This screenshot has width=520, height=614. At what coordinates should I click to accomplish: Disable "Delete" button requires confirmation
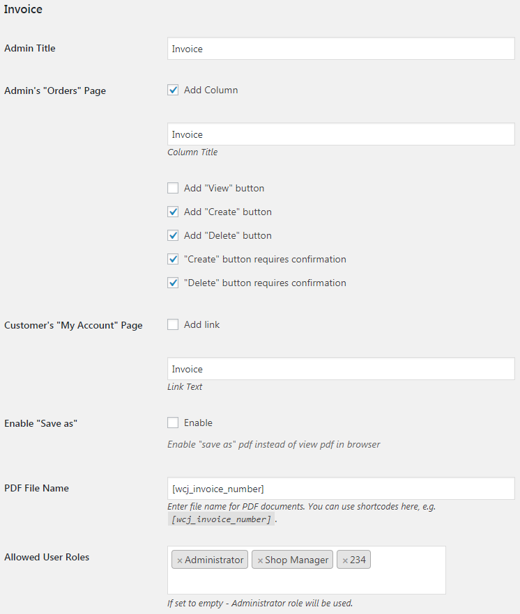tap(173, 283)
